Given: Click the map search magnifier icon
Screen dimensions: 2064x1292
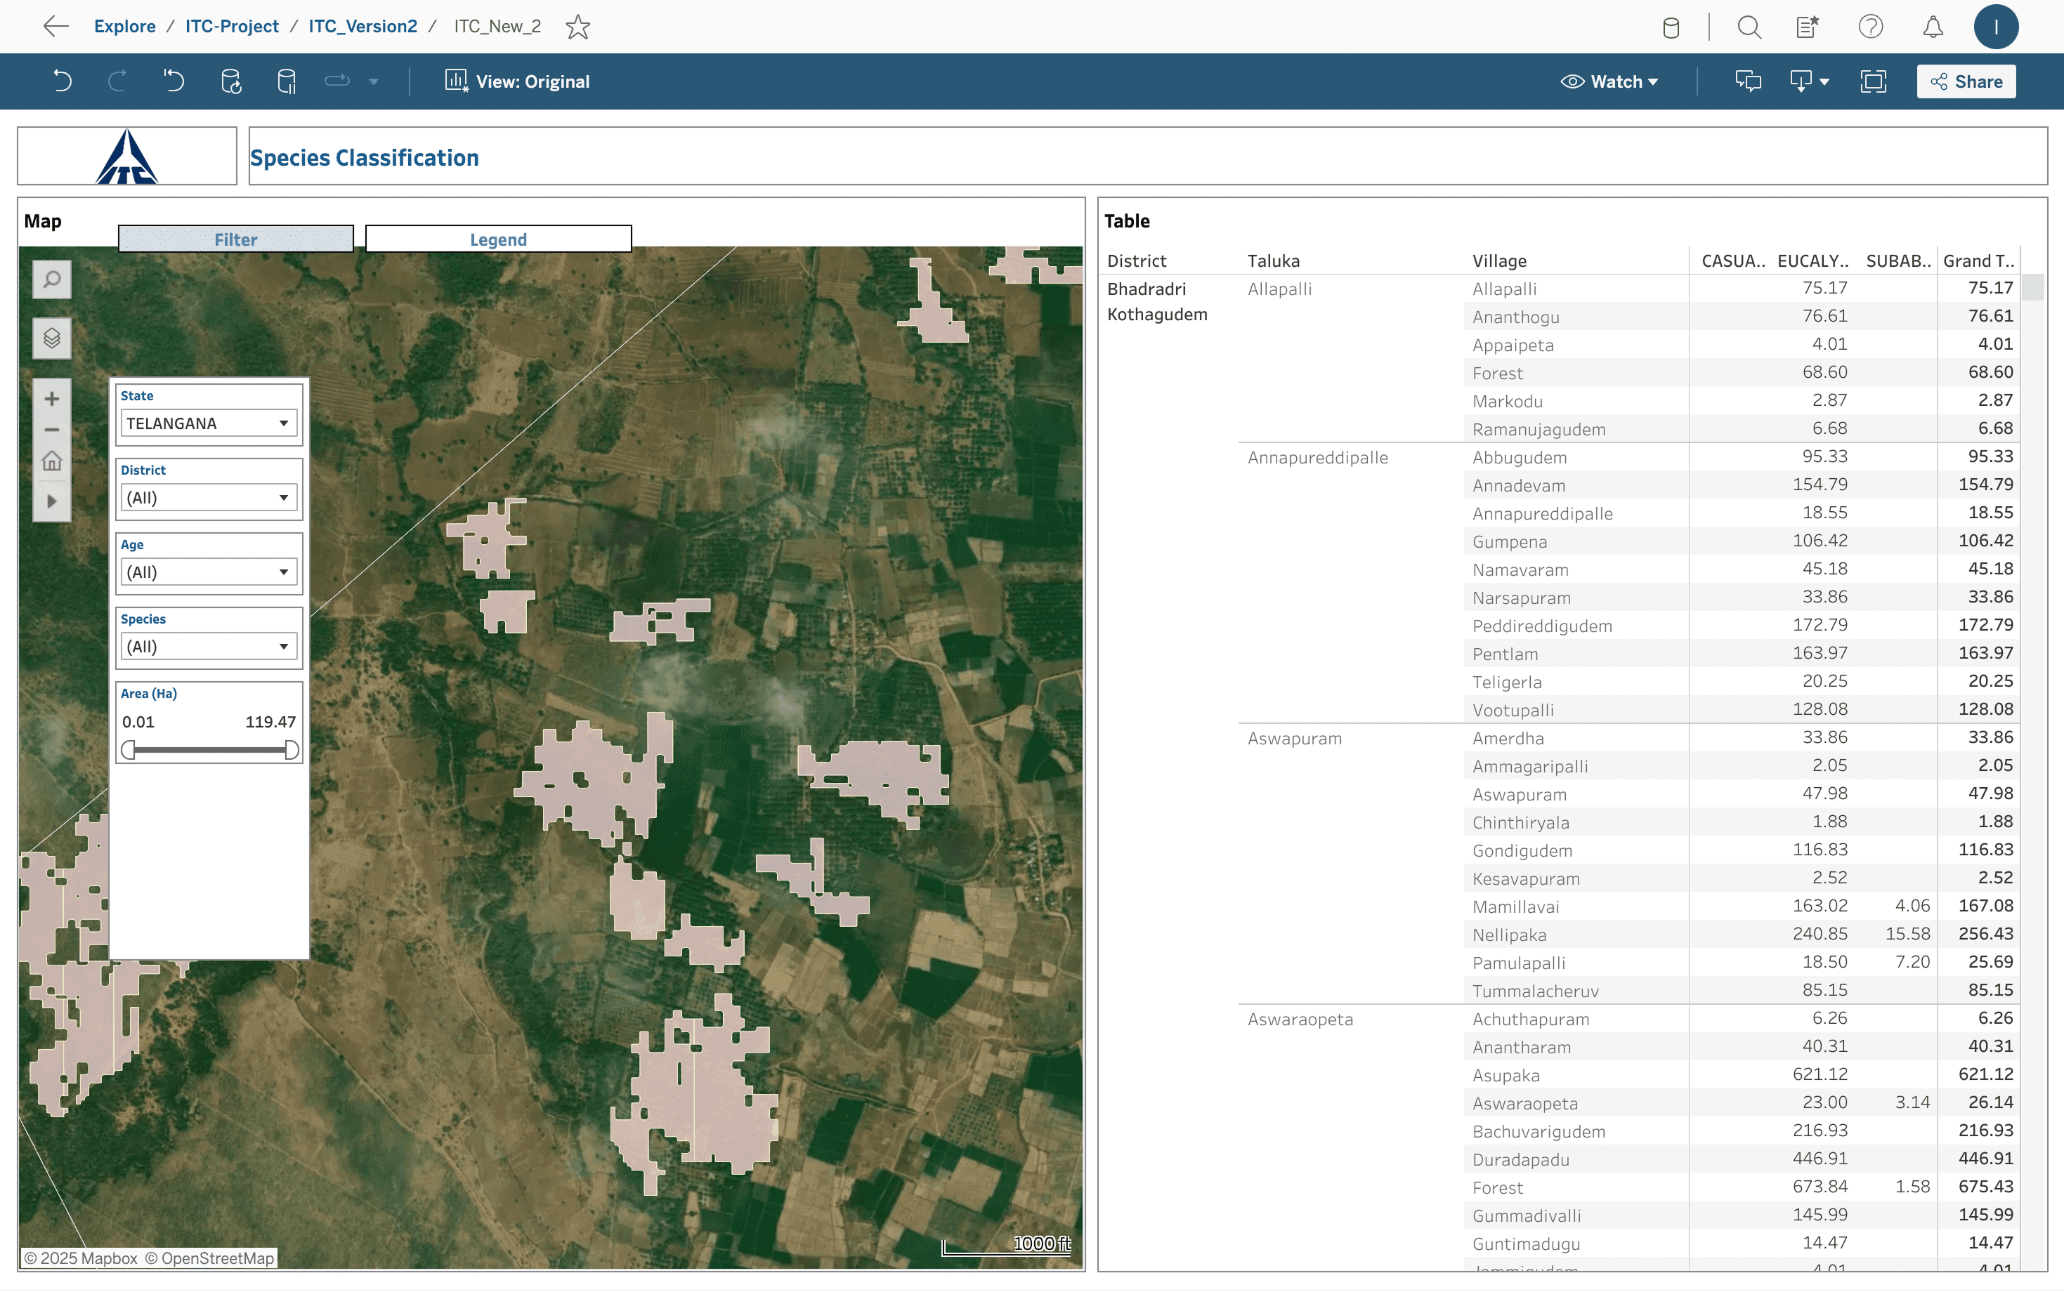Looking at the screenshot, I should [51, 279].
